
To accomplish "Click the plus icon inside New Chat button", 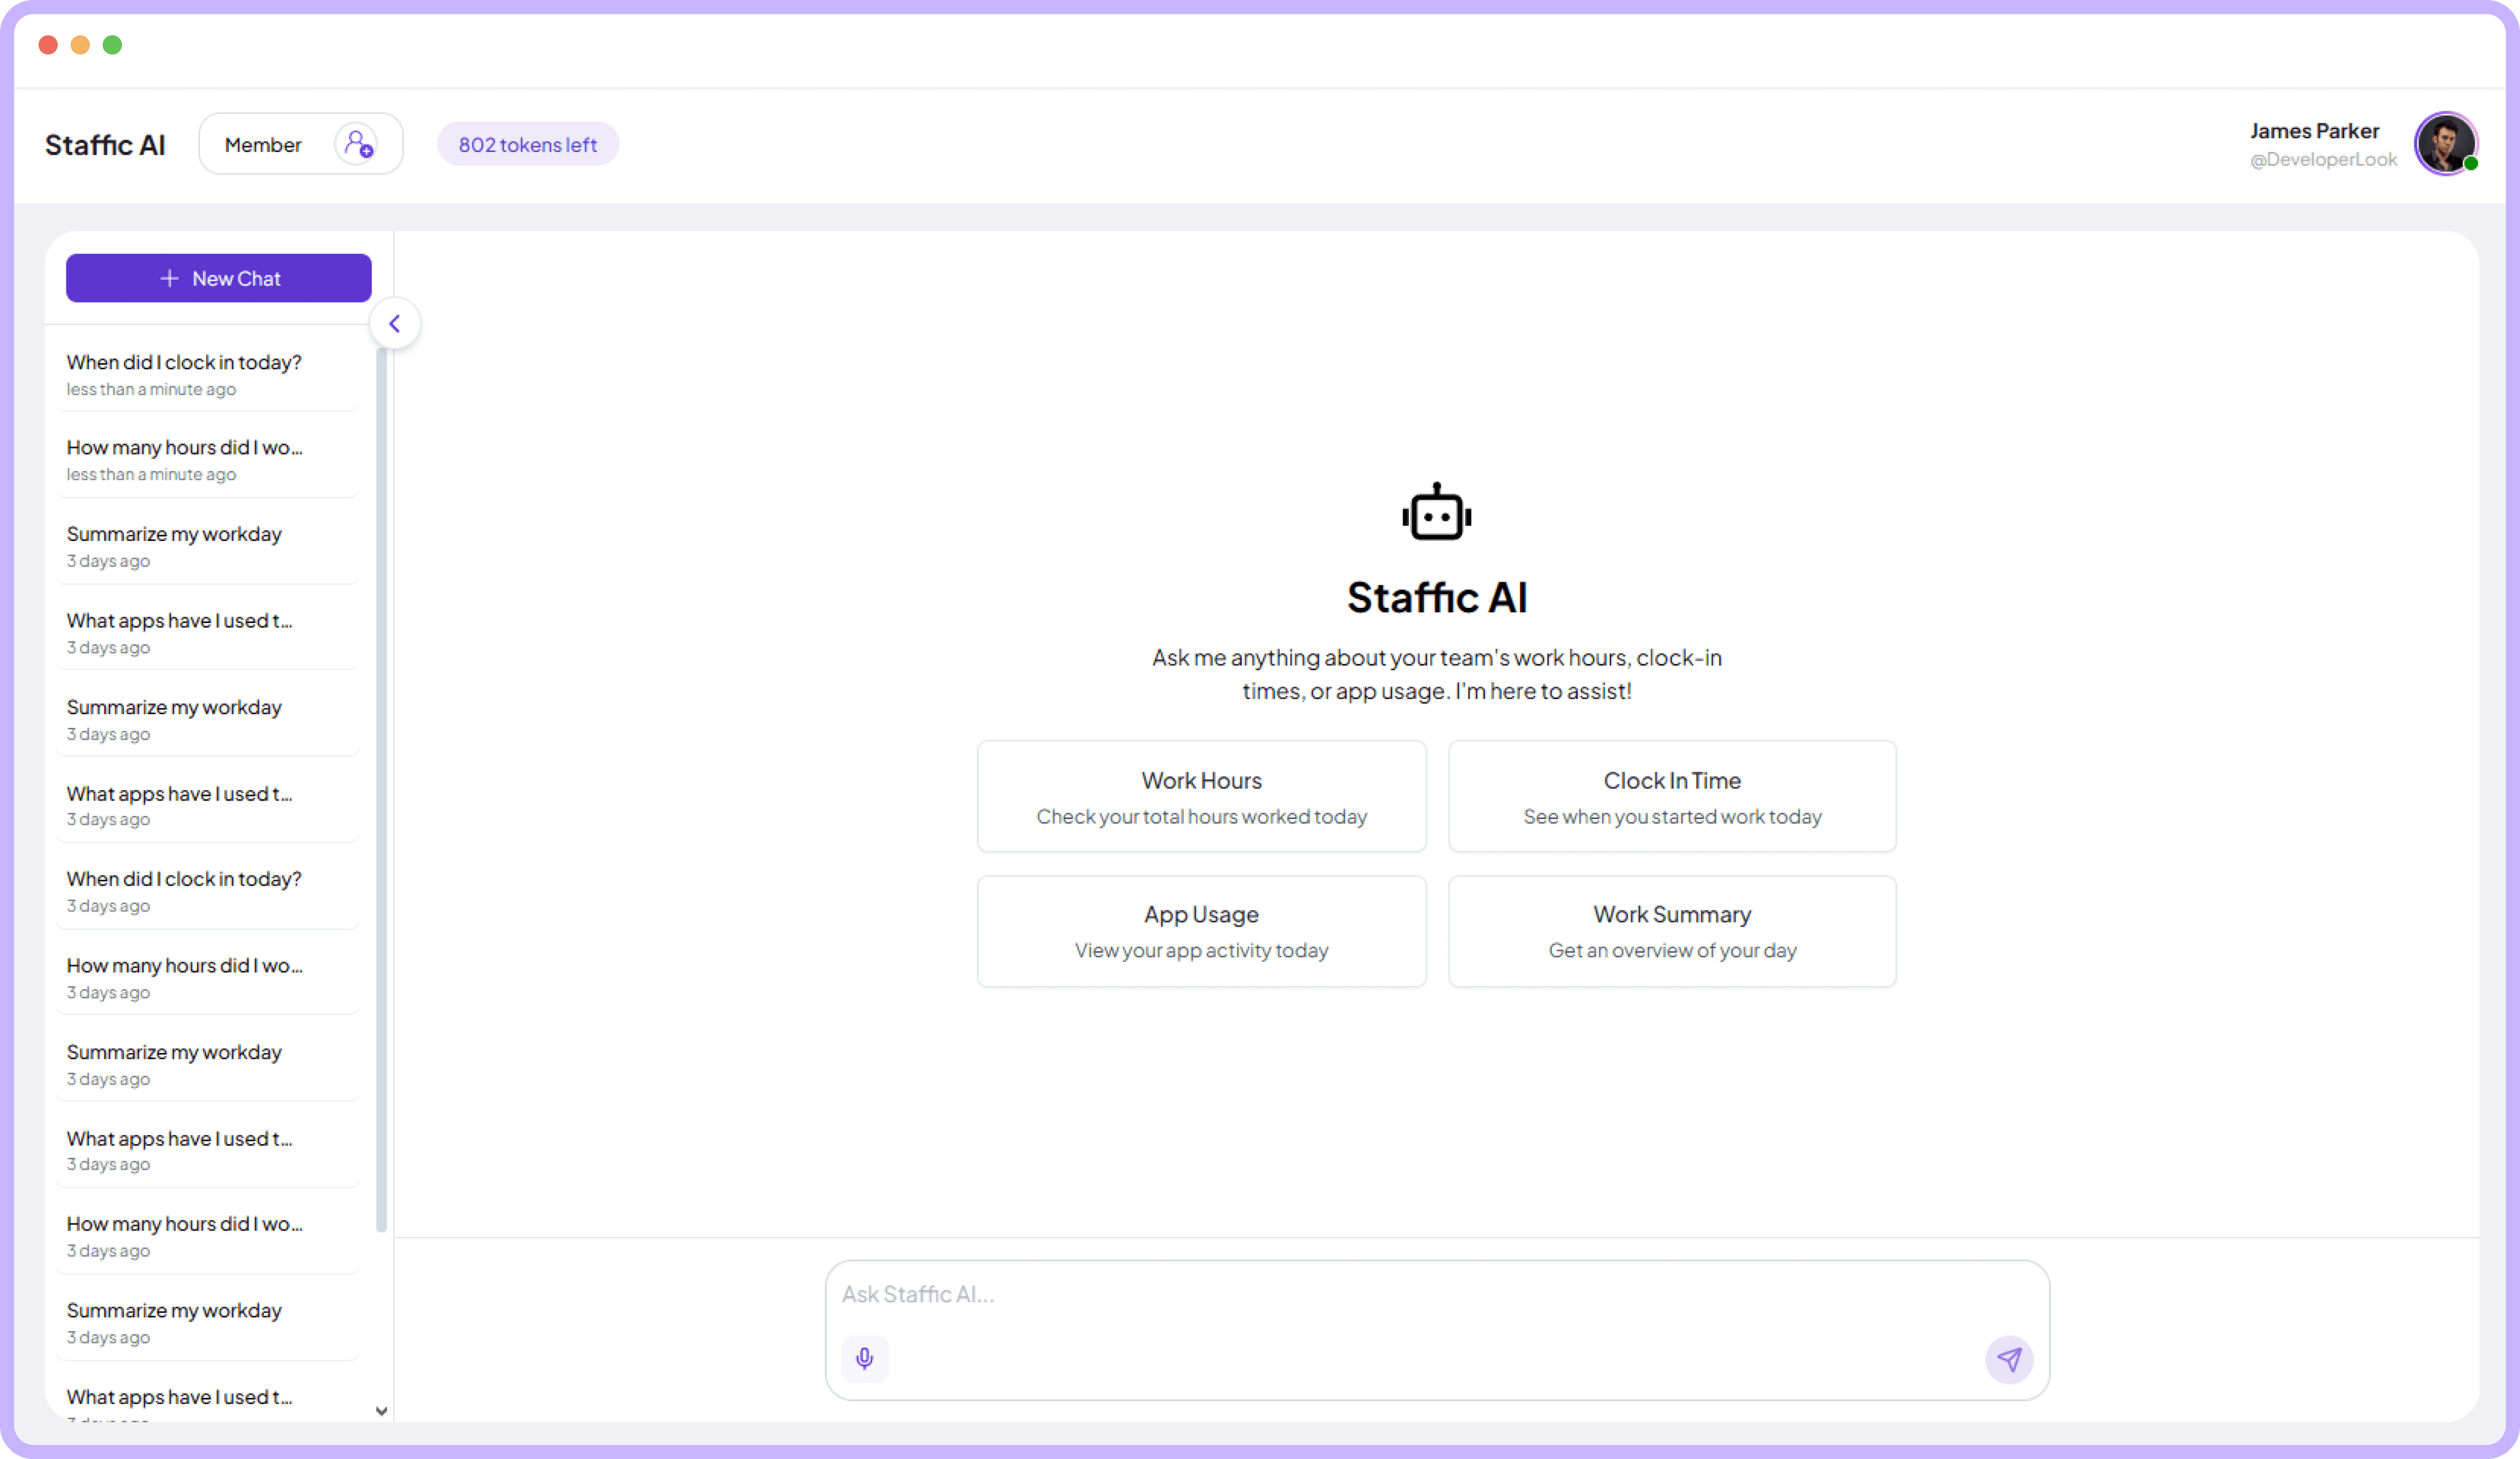I will (169, 278).
